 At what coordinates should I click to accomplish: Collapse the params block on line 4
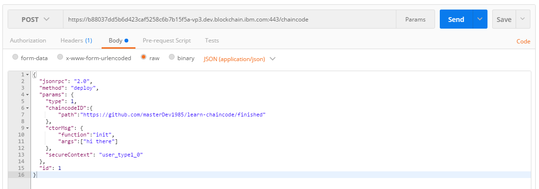27,94
